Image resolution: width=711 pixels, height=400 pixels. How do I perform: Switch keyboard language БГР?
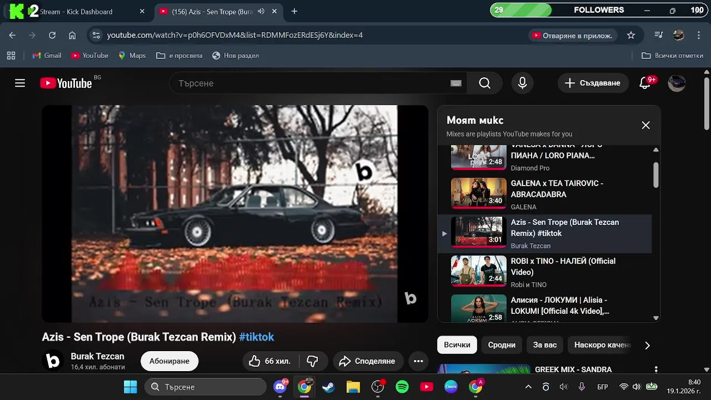602,387
